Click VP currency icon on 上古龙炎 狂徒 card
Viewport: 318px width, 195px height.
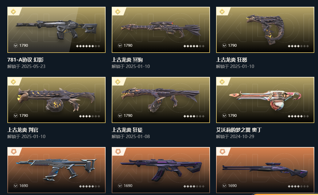point(120,116)
